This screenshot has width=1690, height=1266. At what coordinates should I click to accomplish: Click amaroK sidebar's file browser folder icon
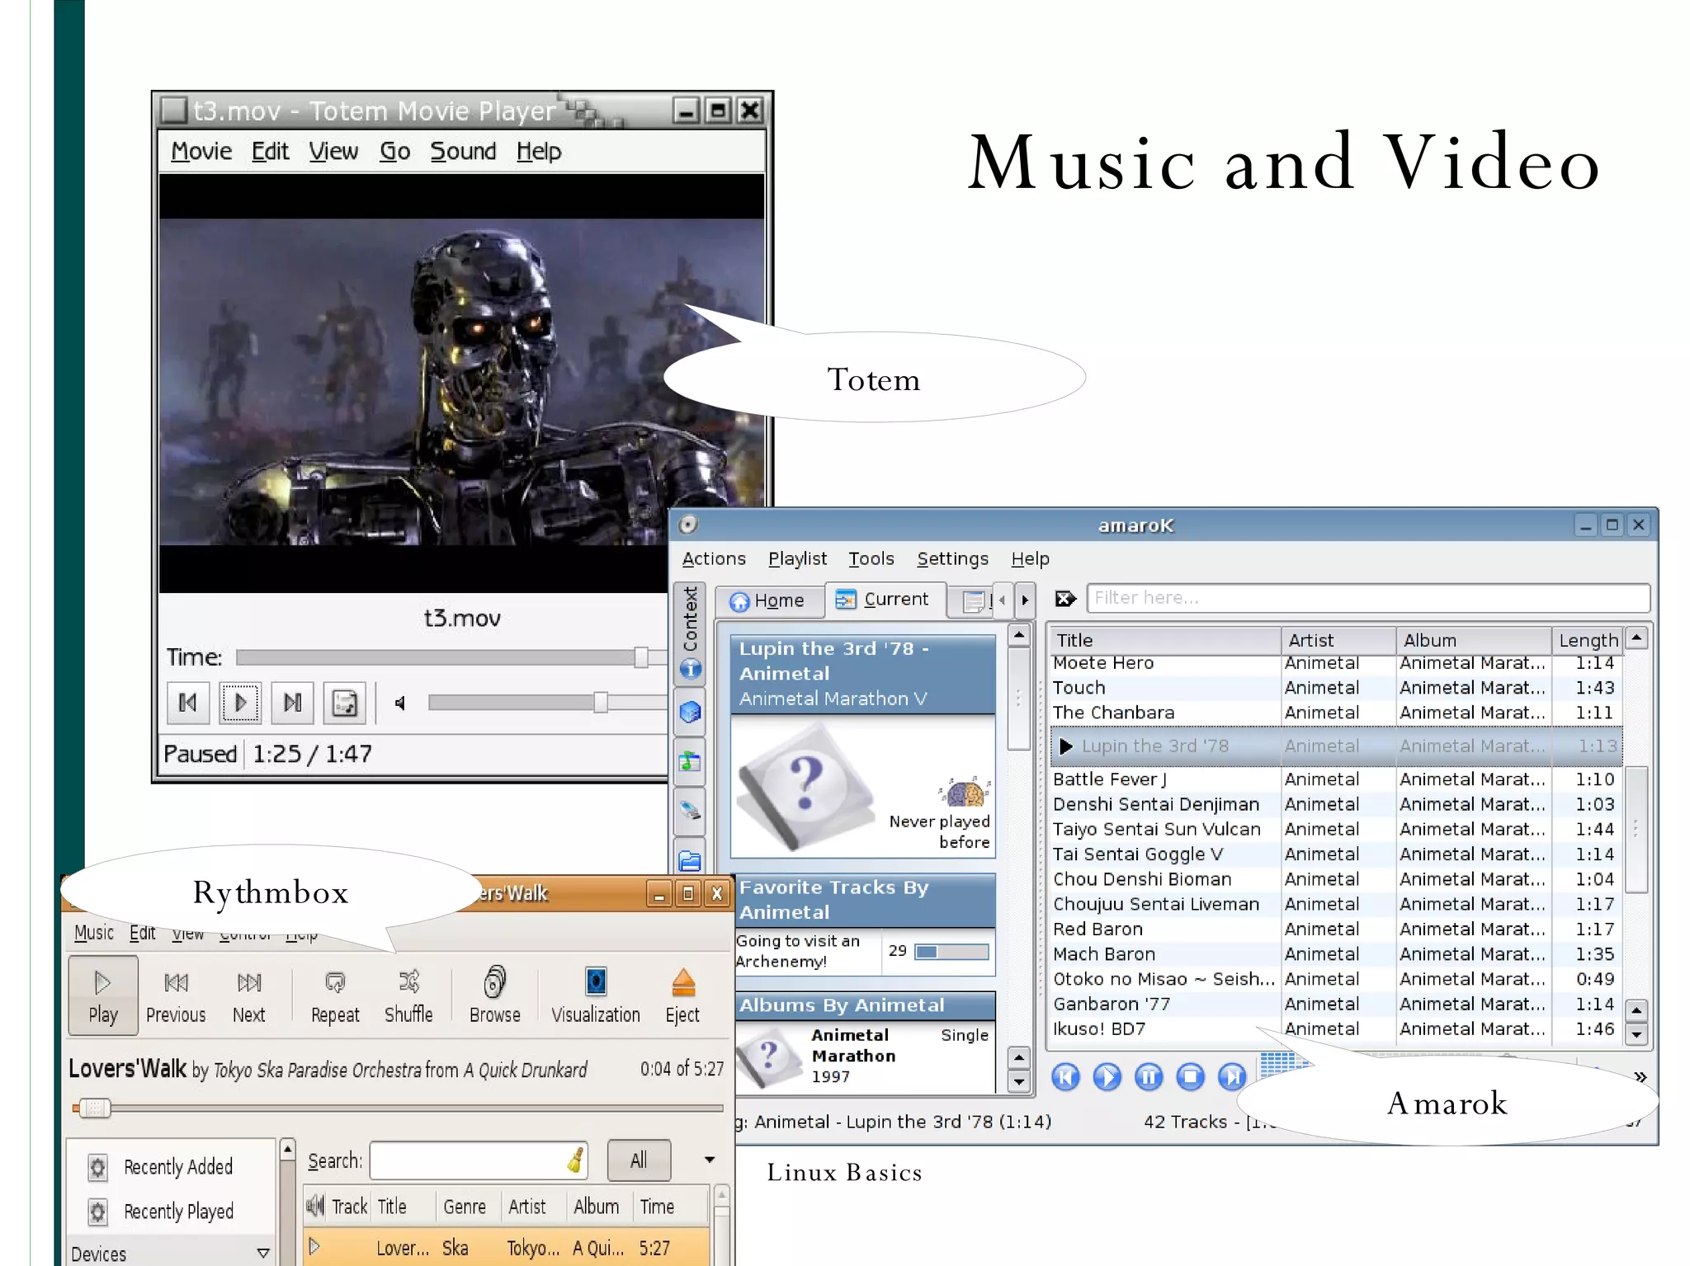click(691, 860)
